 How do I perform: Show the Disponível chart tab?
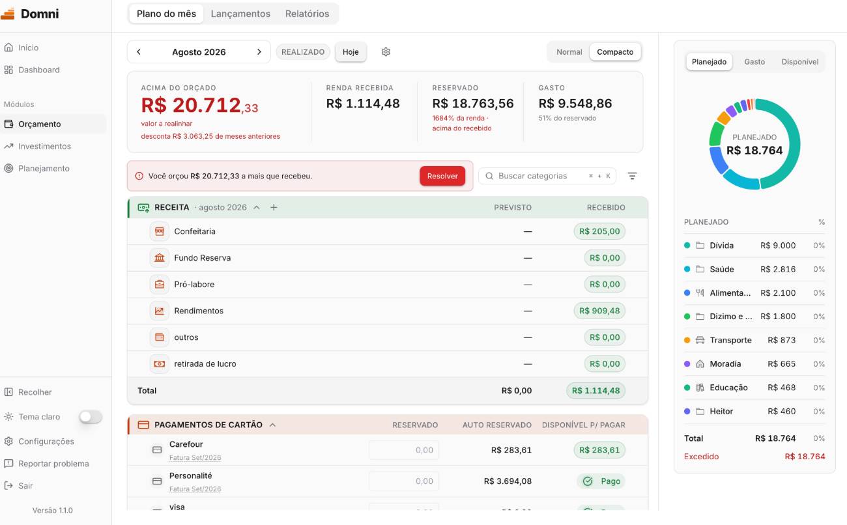click(799, 62)
